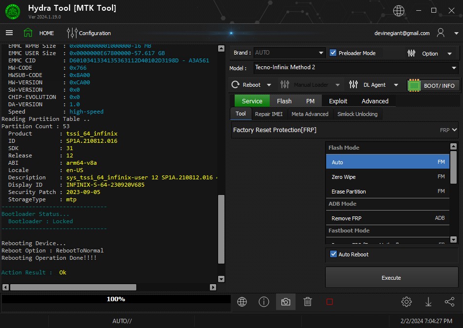Screen dimensions: 463x328
Task: Click the Bootloader : Locked line
Action: tap(40, 221)
